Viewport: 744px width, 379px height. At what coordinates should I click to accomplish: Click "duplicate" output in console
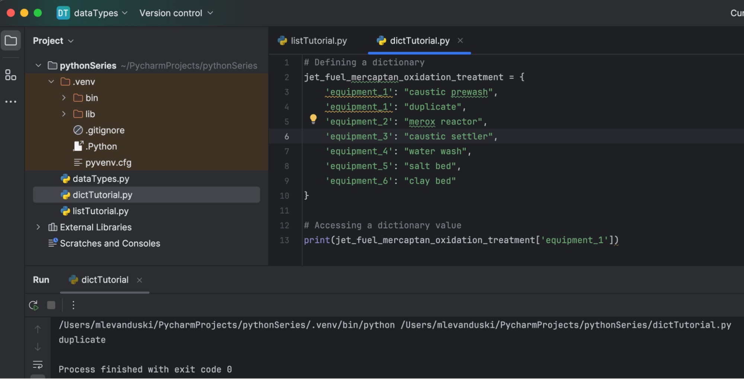pos(82,340)
